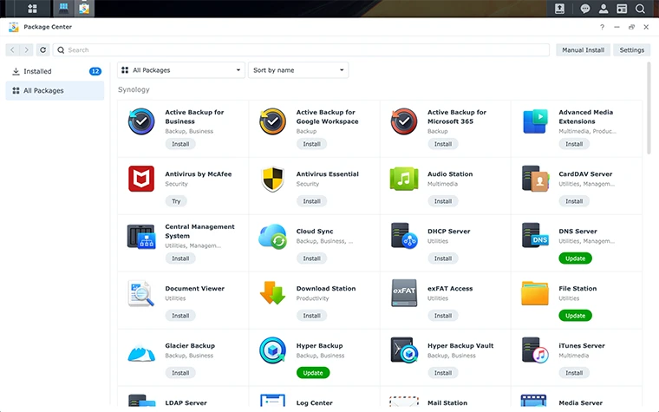Install Active Backup for Business

(x=180, y=144)
